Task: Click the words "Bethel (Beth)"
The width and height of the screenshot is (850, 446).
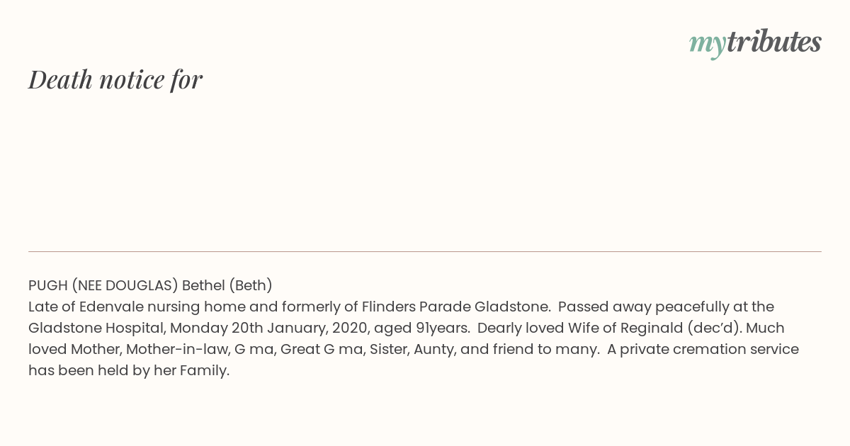Action: coord(227,285)
